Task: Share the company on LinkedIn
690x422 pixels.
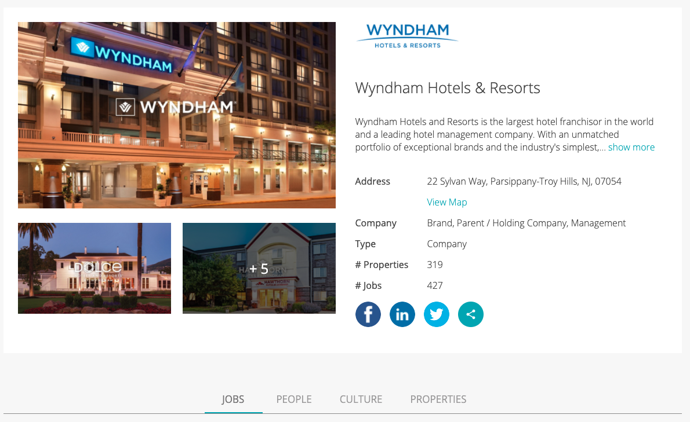Action: (402, 314)
